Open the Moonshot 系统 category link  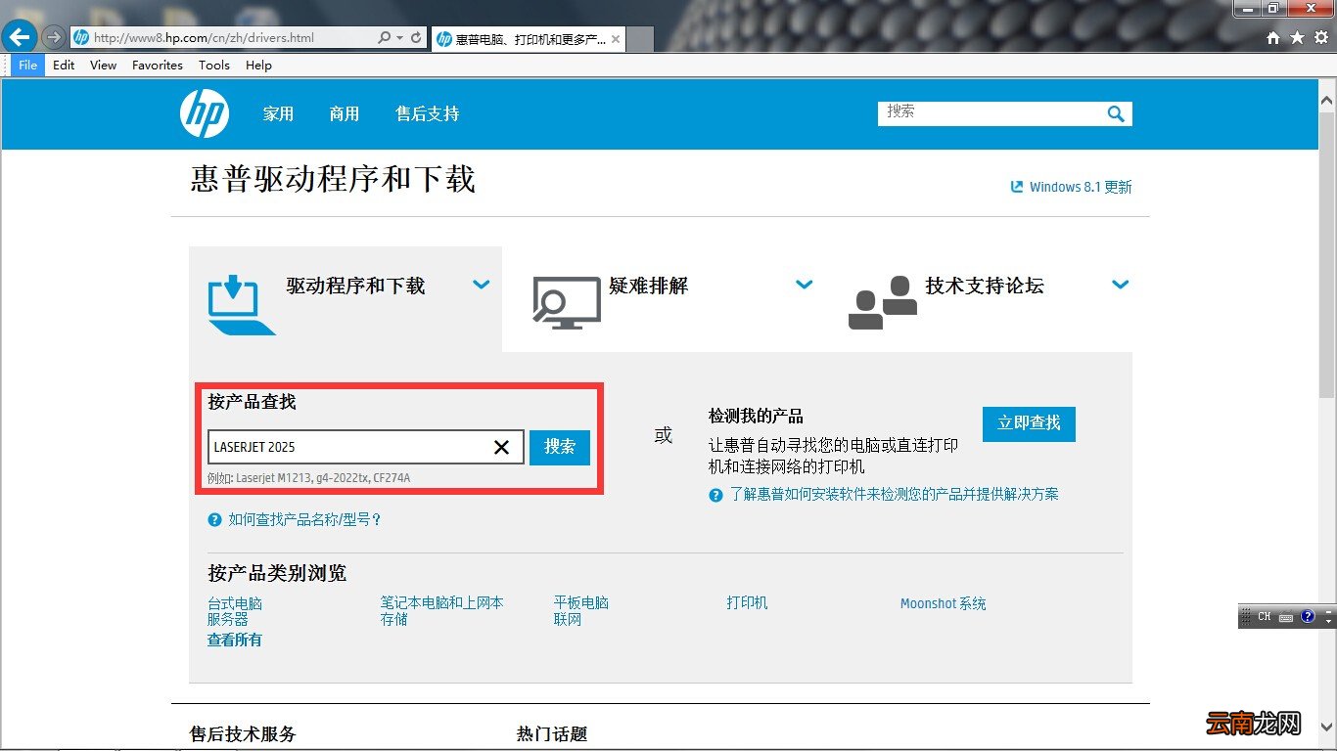tap(944, 603)
